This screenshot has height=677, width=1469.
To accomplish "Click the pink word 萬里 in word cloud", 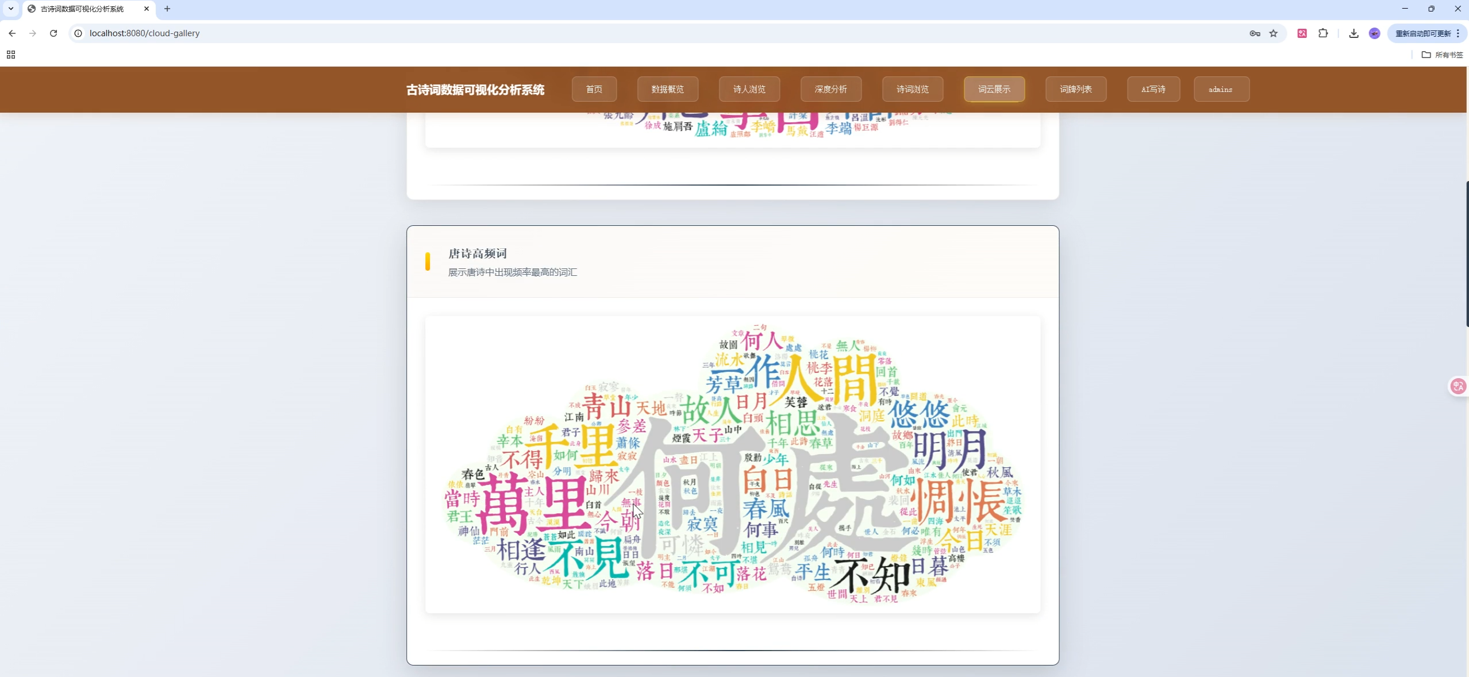I will pos(534,505).
